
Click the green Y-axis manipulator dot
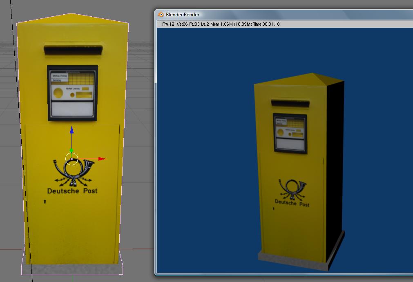point(71,151)
